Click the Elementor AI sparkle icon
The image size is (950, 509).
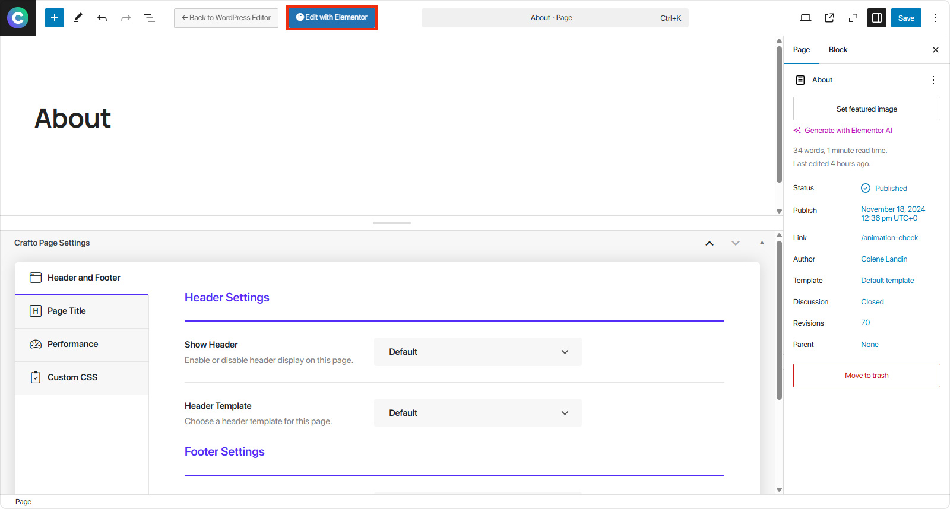pyautogui.click(x=797, y=131)
